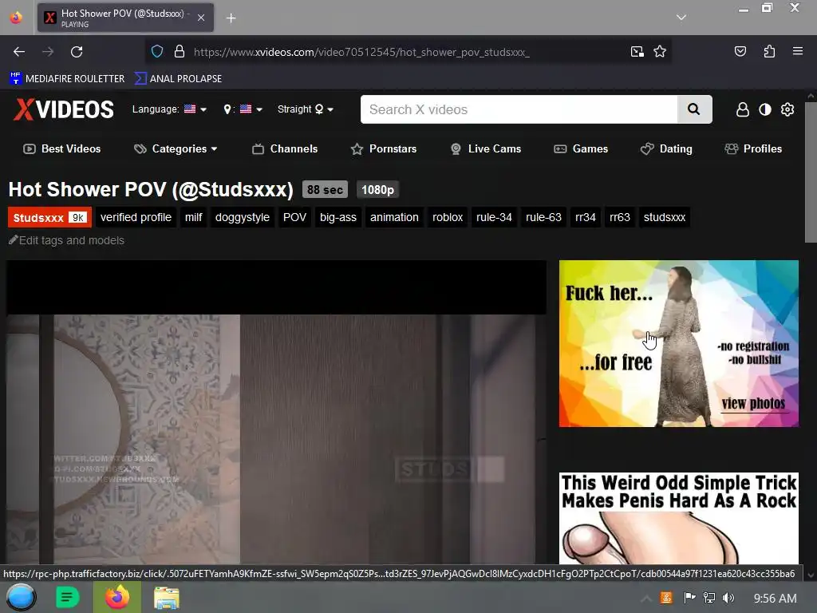Open the Firefox extensions panel
This screenshot has width=817, height=613.
(769, 51)
